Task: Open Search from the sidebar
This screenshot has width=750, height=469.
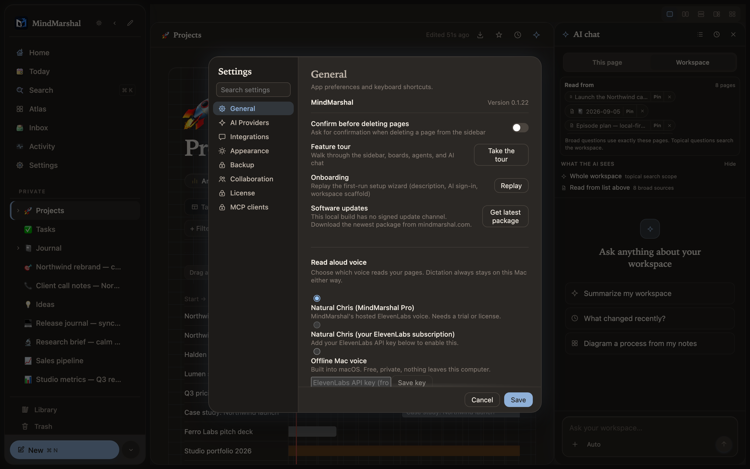Action: tap(75, 90)
